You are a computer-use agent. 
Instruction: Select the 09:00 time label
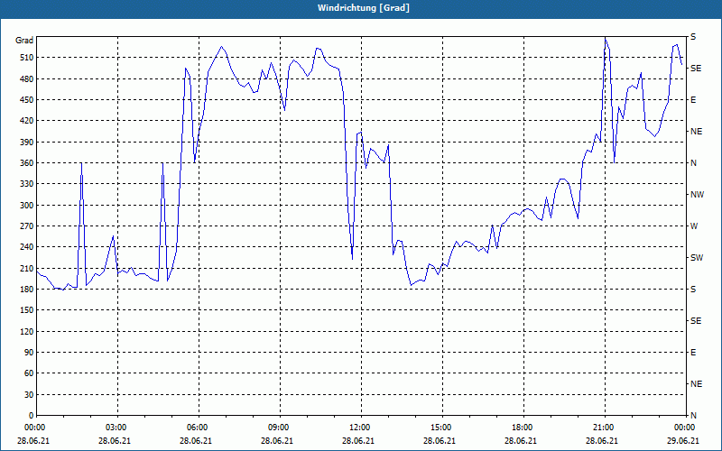pos(279,428)
